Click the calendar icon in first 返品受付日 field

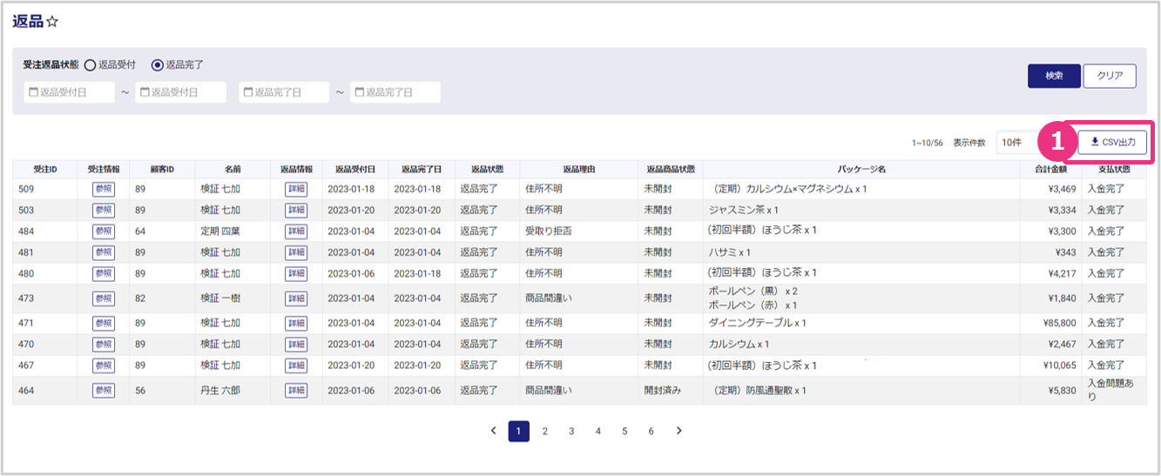point(33,92)
